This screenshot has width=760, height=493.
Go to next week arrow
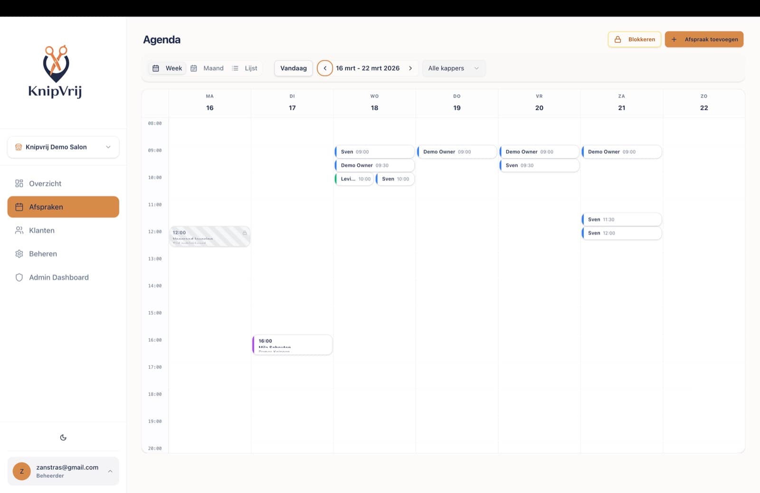(410, 68)
